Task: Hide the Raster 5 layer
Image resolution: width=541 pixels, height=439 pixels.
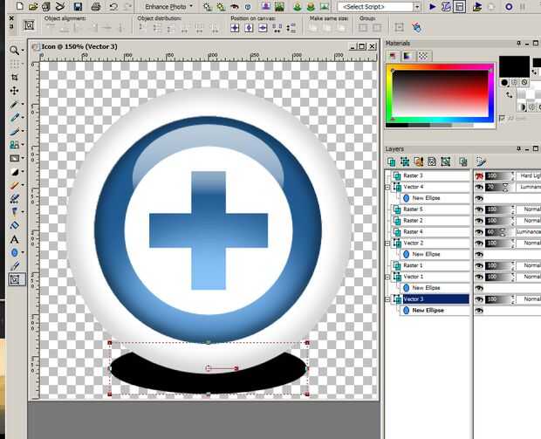Action: [479, 209]
